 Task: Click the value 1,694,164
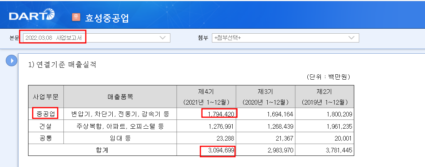(280, 114)
